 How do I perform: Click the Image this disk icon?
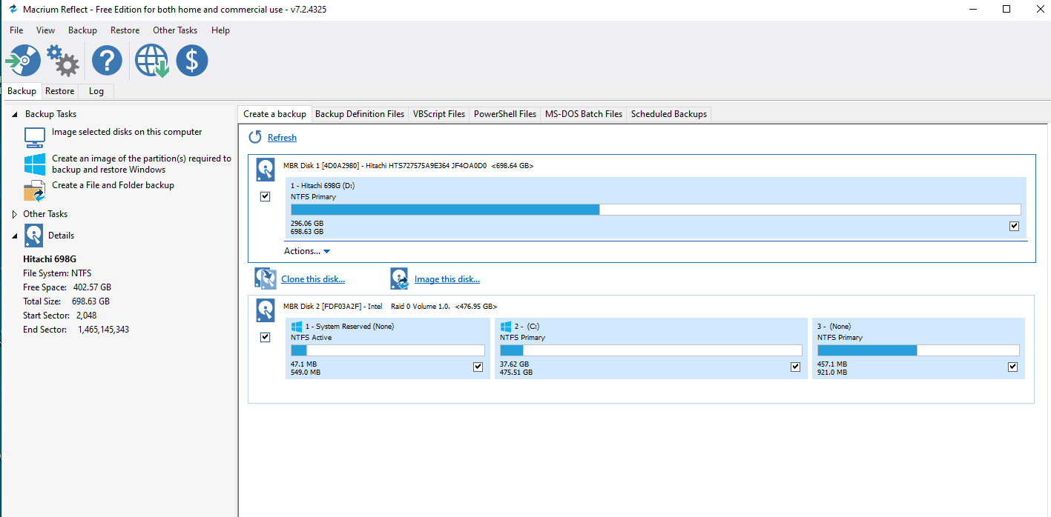(x=400, y=278)
